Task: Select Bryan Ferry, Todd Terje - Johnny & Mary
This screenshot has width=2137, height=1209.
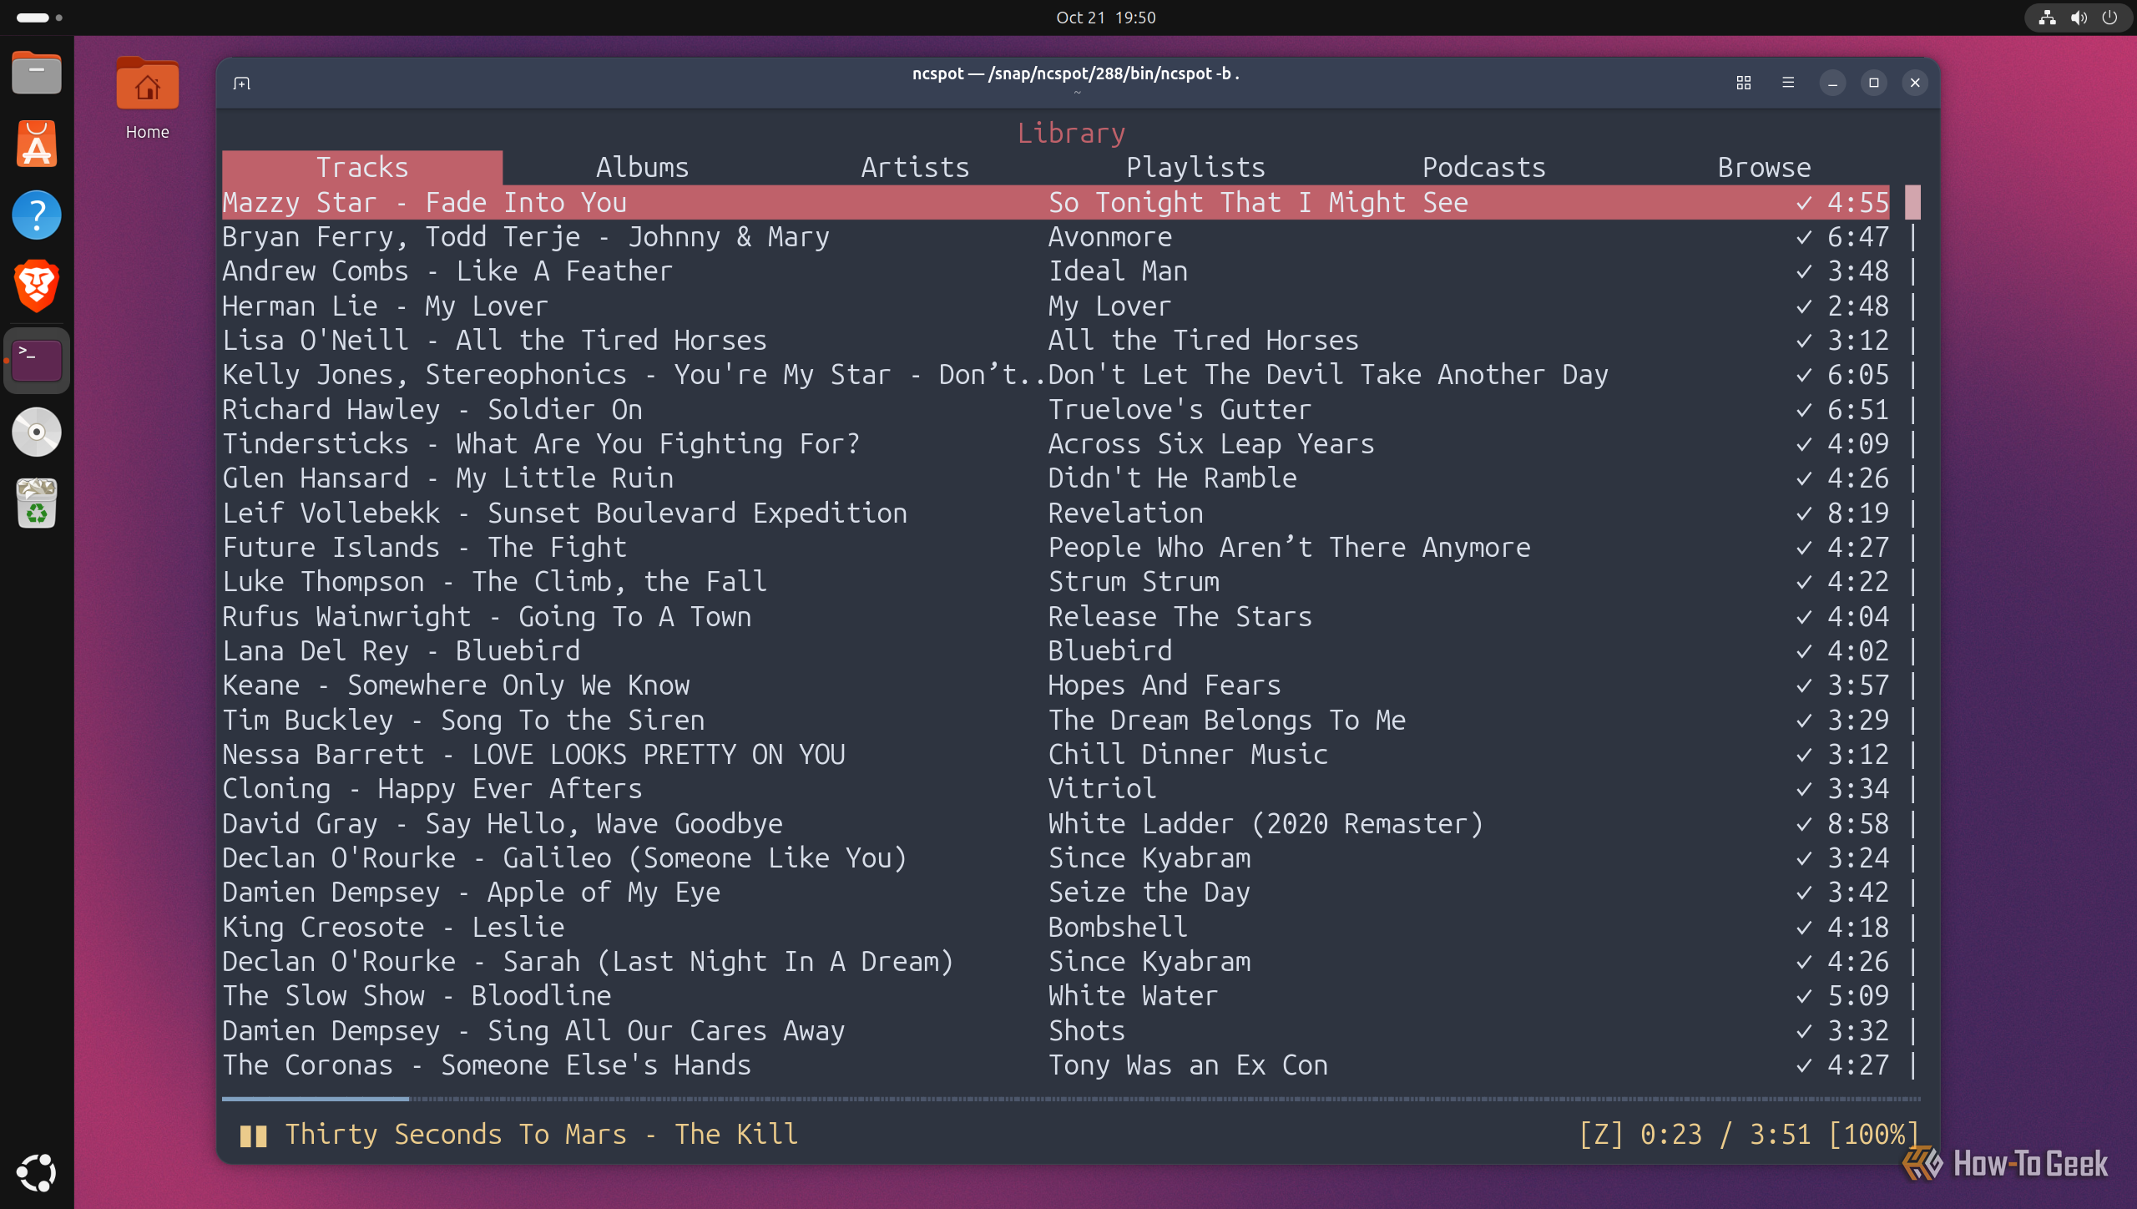Action: 1055,237
